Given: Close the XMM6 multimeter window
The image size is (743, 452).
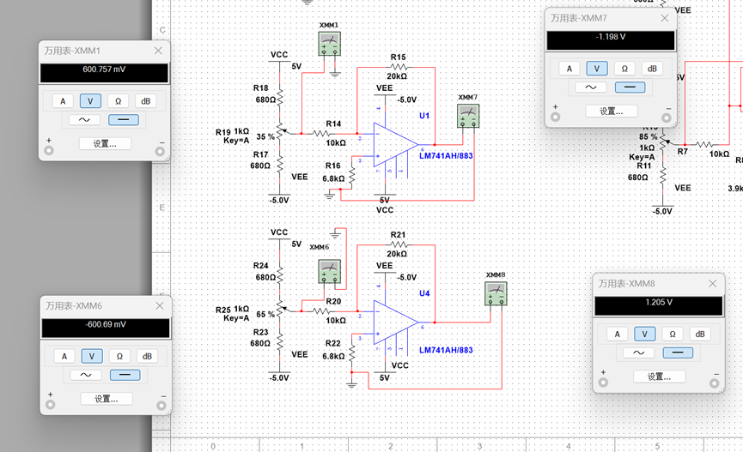Looking at the screenshot, I should pos(160,305).
